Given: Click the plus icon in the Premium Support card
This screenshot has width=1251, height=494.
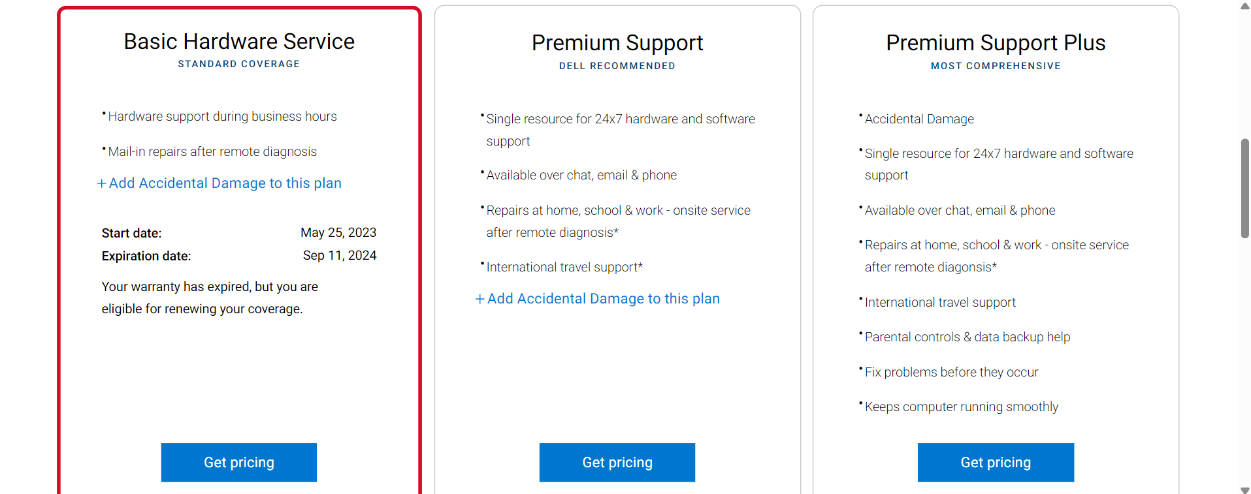Looking at the screenshot, I should pos(480,299).
